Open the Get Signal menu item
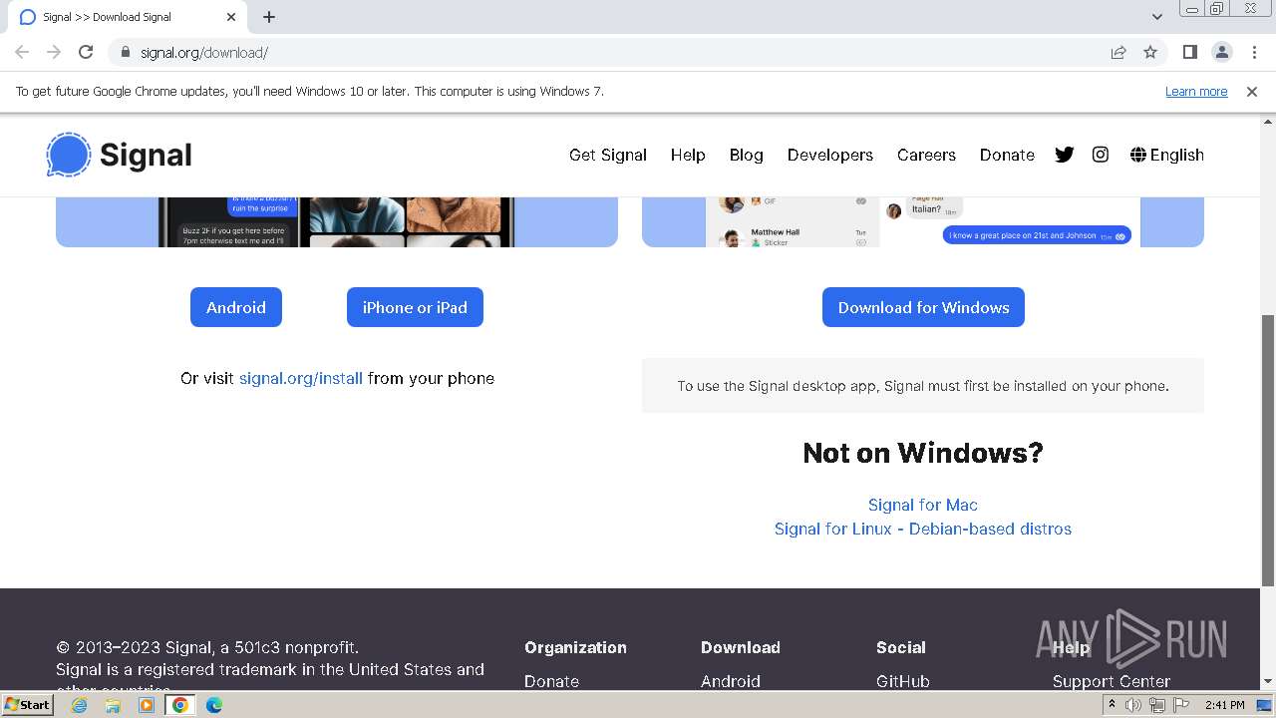 click(608, 155)
